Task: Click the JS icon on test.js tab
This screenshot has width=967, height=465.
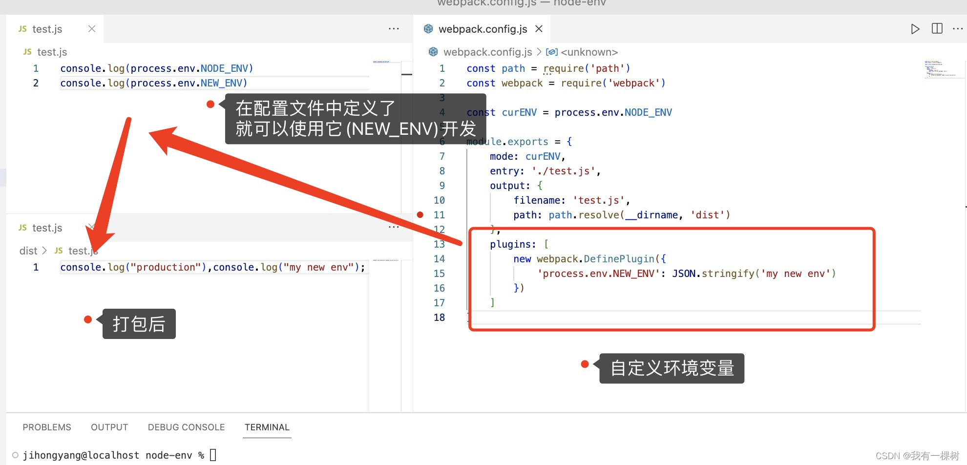Action: click(22, 29)
